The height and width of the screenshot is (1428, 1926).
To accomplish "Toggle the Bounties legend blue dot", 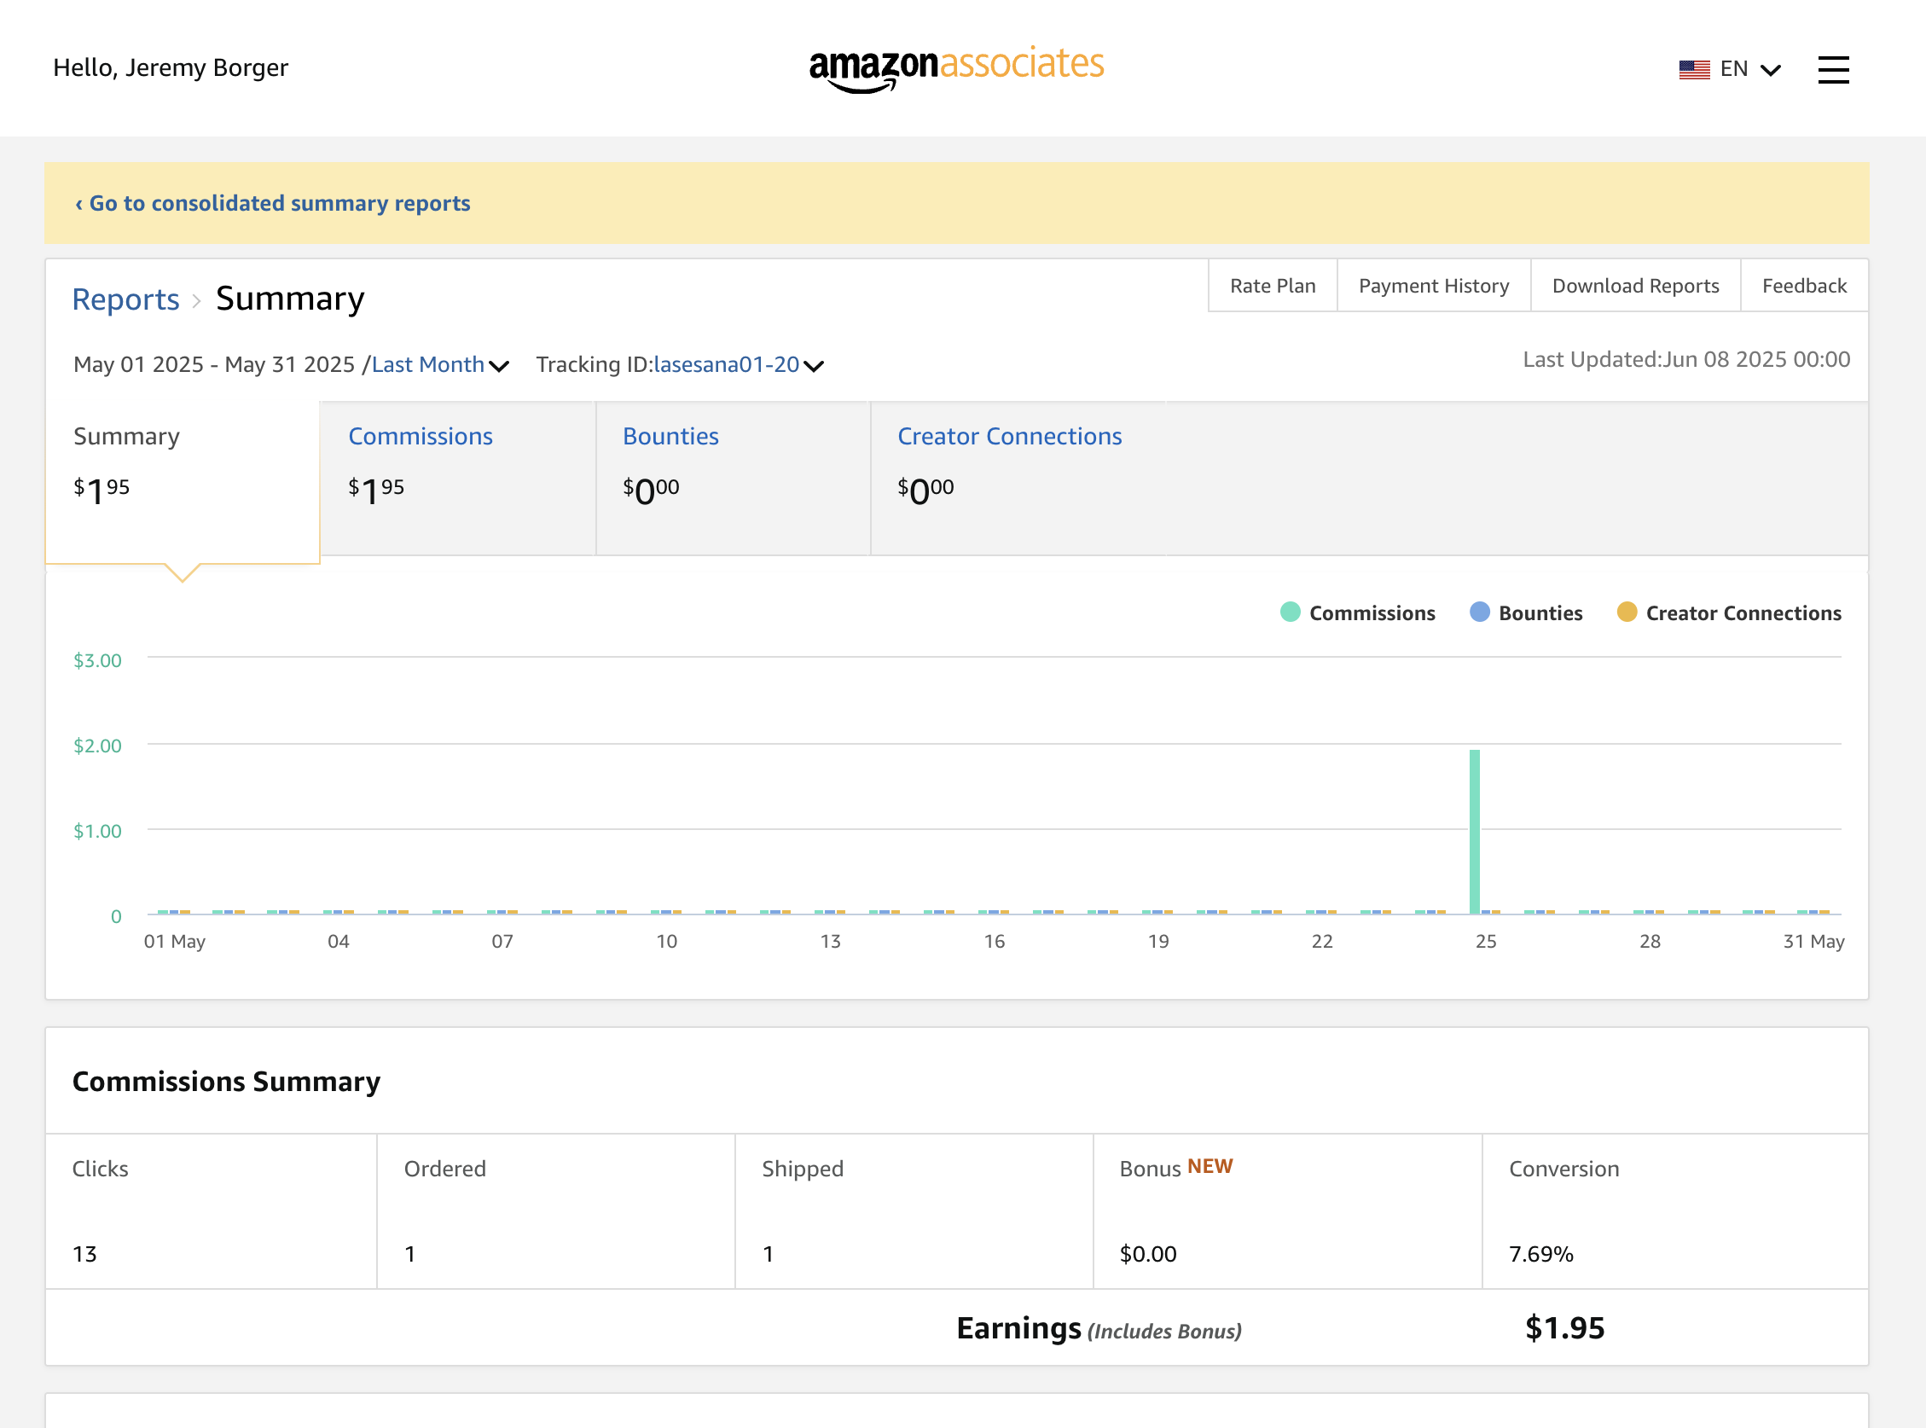I will (1480, 612).
